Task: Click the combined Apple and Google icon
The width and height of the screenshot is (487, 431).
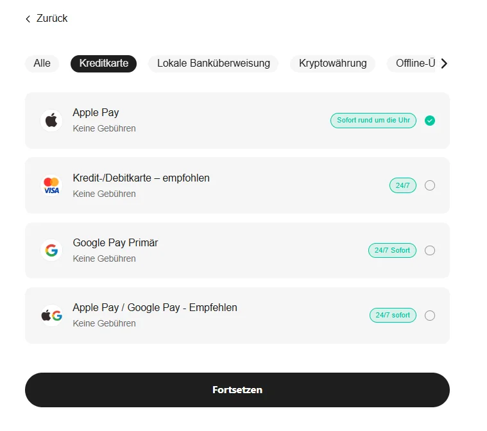Action: point(51,316)
